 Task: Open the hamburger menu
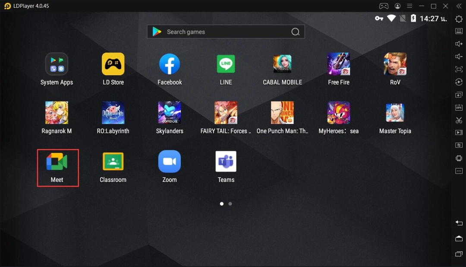tap(409, 6)
